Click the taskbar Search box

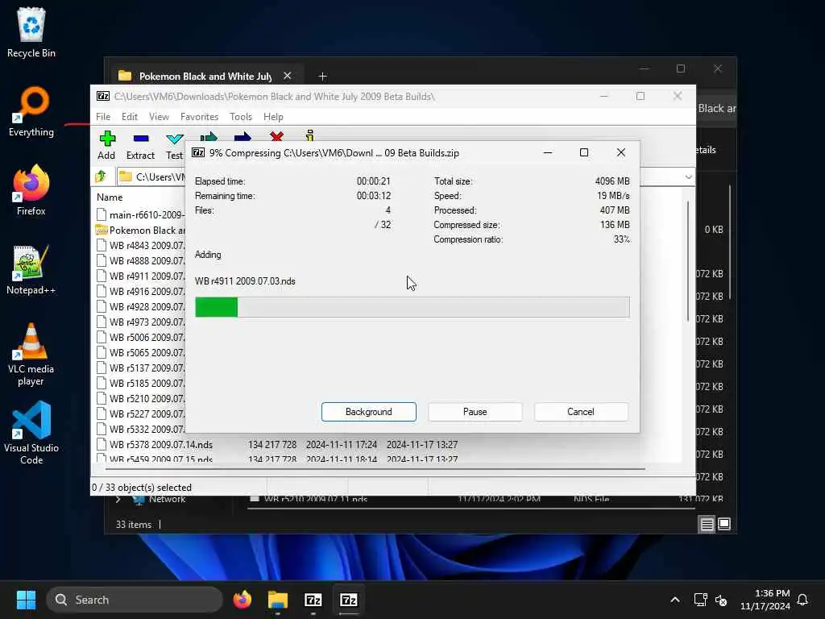(x=135, y=600)
